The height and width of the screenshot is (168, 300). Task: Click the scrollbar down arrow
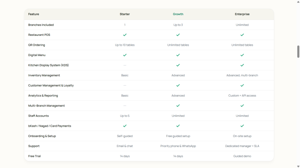[298, 166]
